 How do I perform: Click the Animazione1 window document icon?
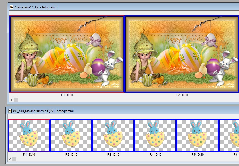click(x=12, y=7)
